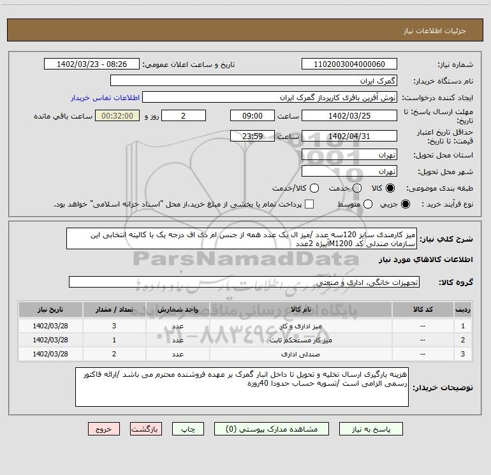Open the اطلاعات تماس خریدار link
The height and width of the screenshot is (475, 491).
[105, 98]
